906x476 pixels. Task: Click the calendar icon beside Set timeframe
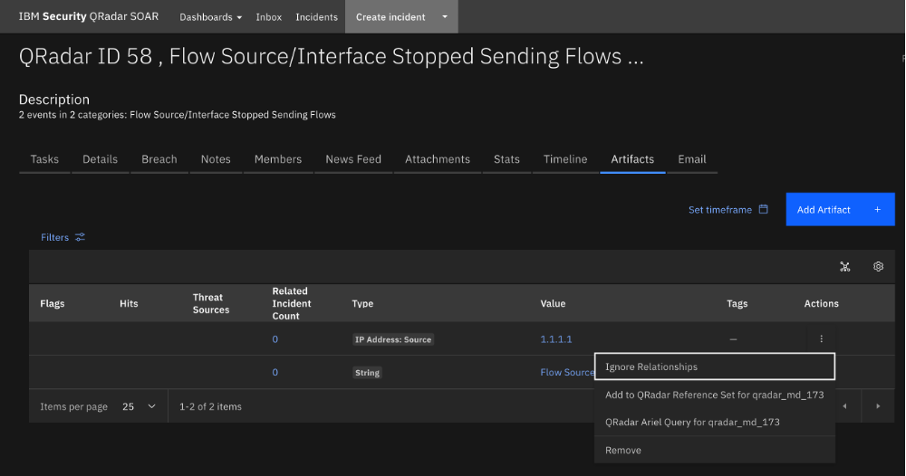(x=763, y=209)
